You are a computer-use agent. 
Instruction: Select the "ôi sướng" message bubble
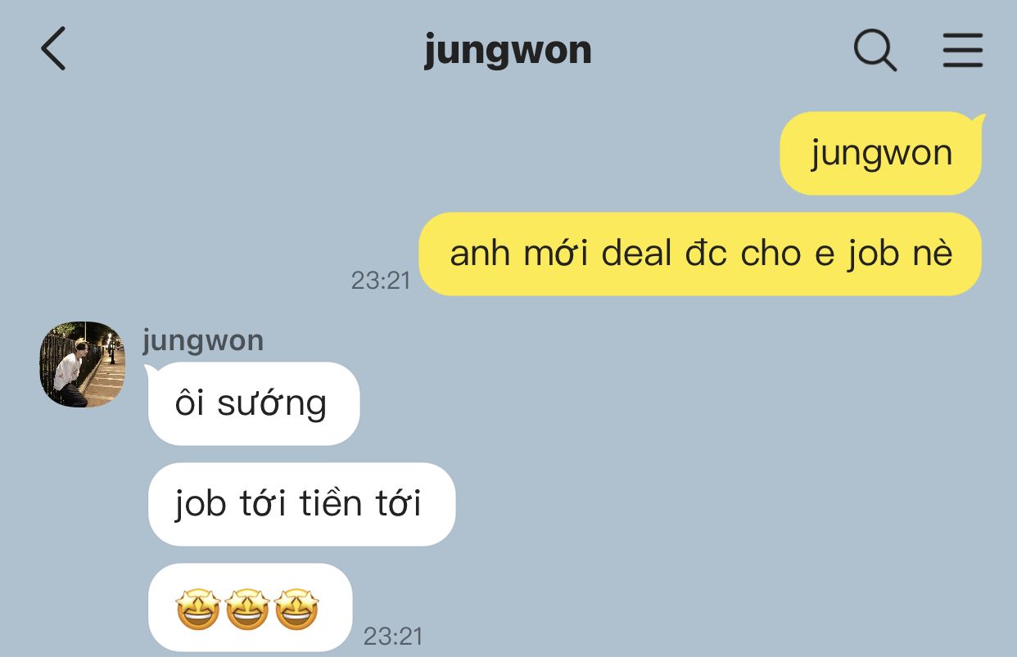pyautogui.click(x=253, y=404)
